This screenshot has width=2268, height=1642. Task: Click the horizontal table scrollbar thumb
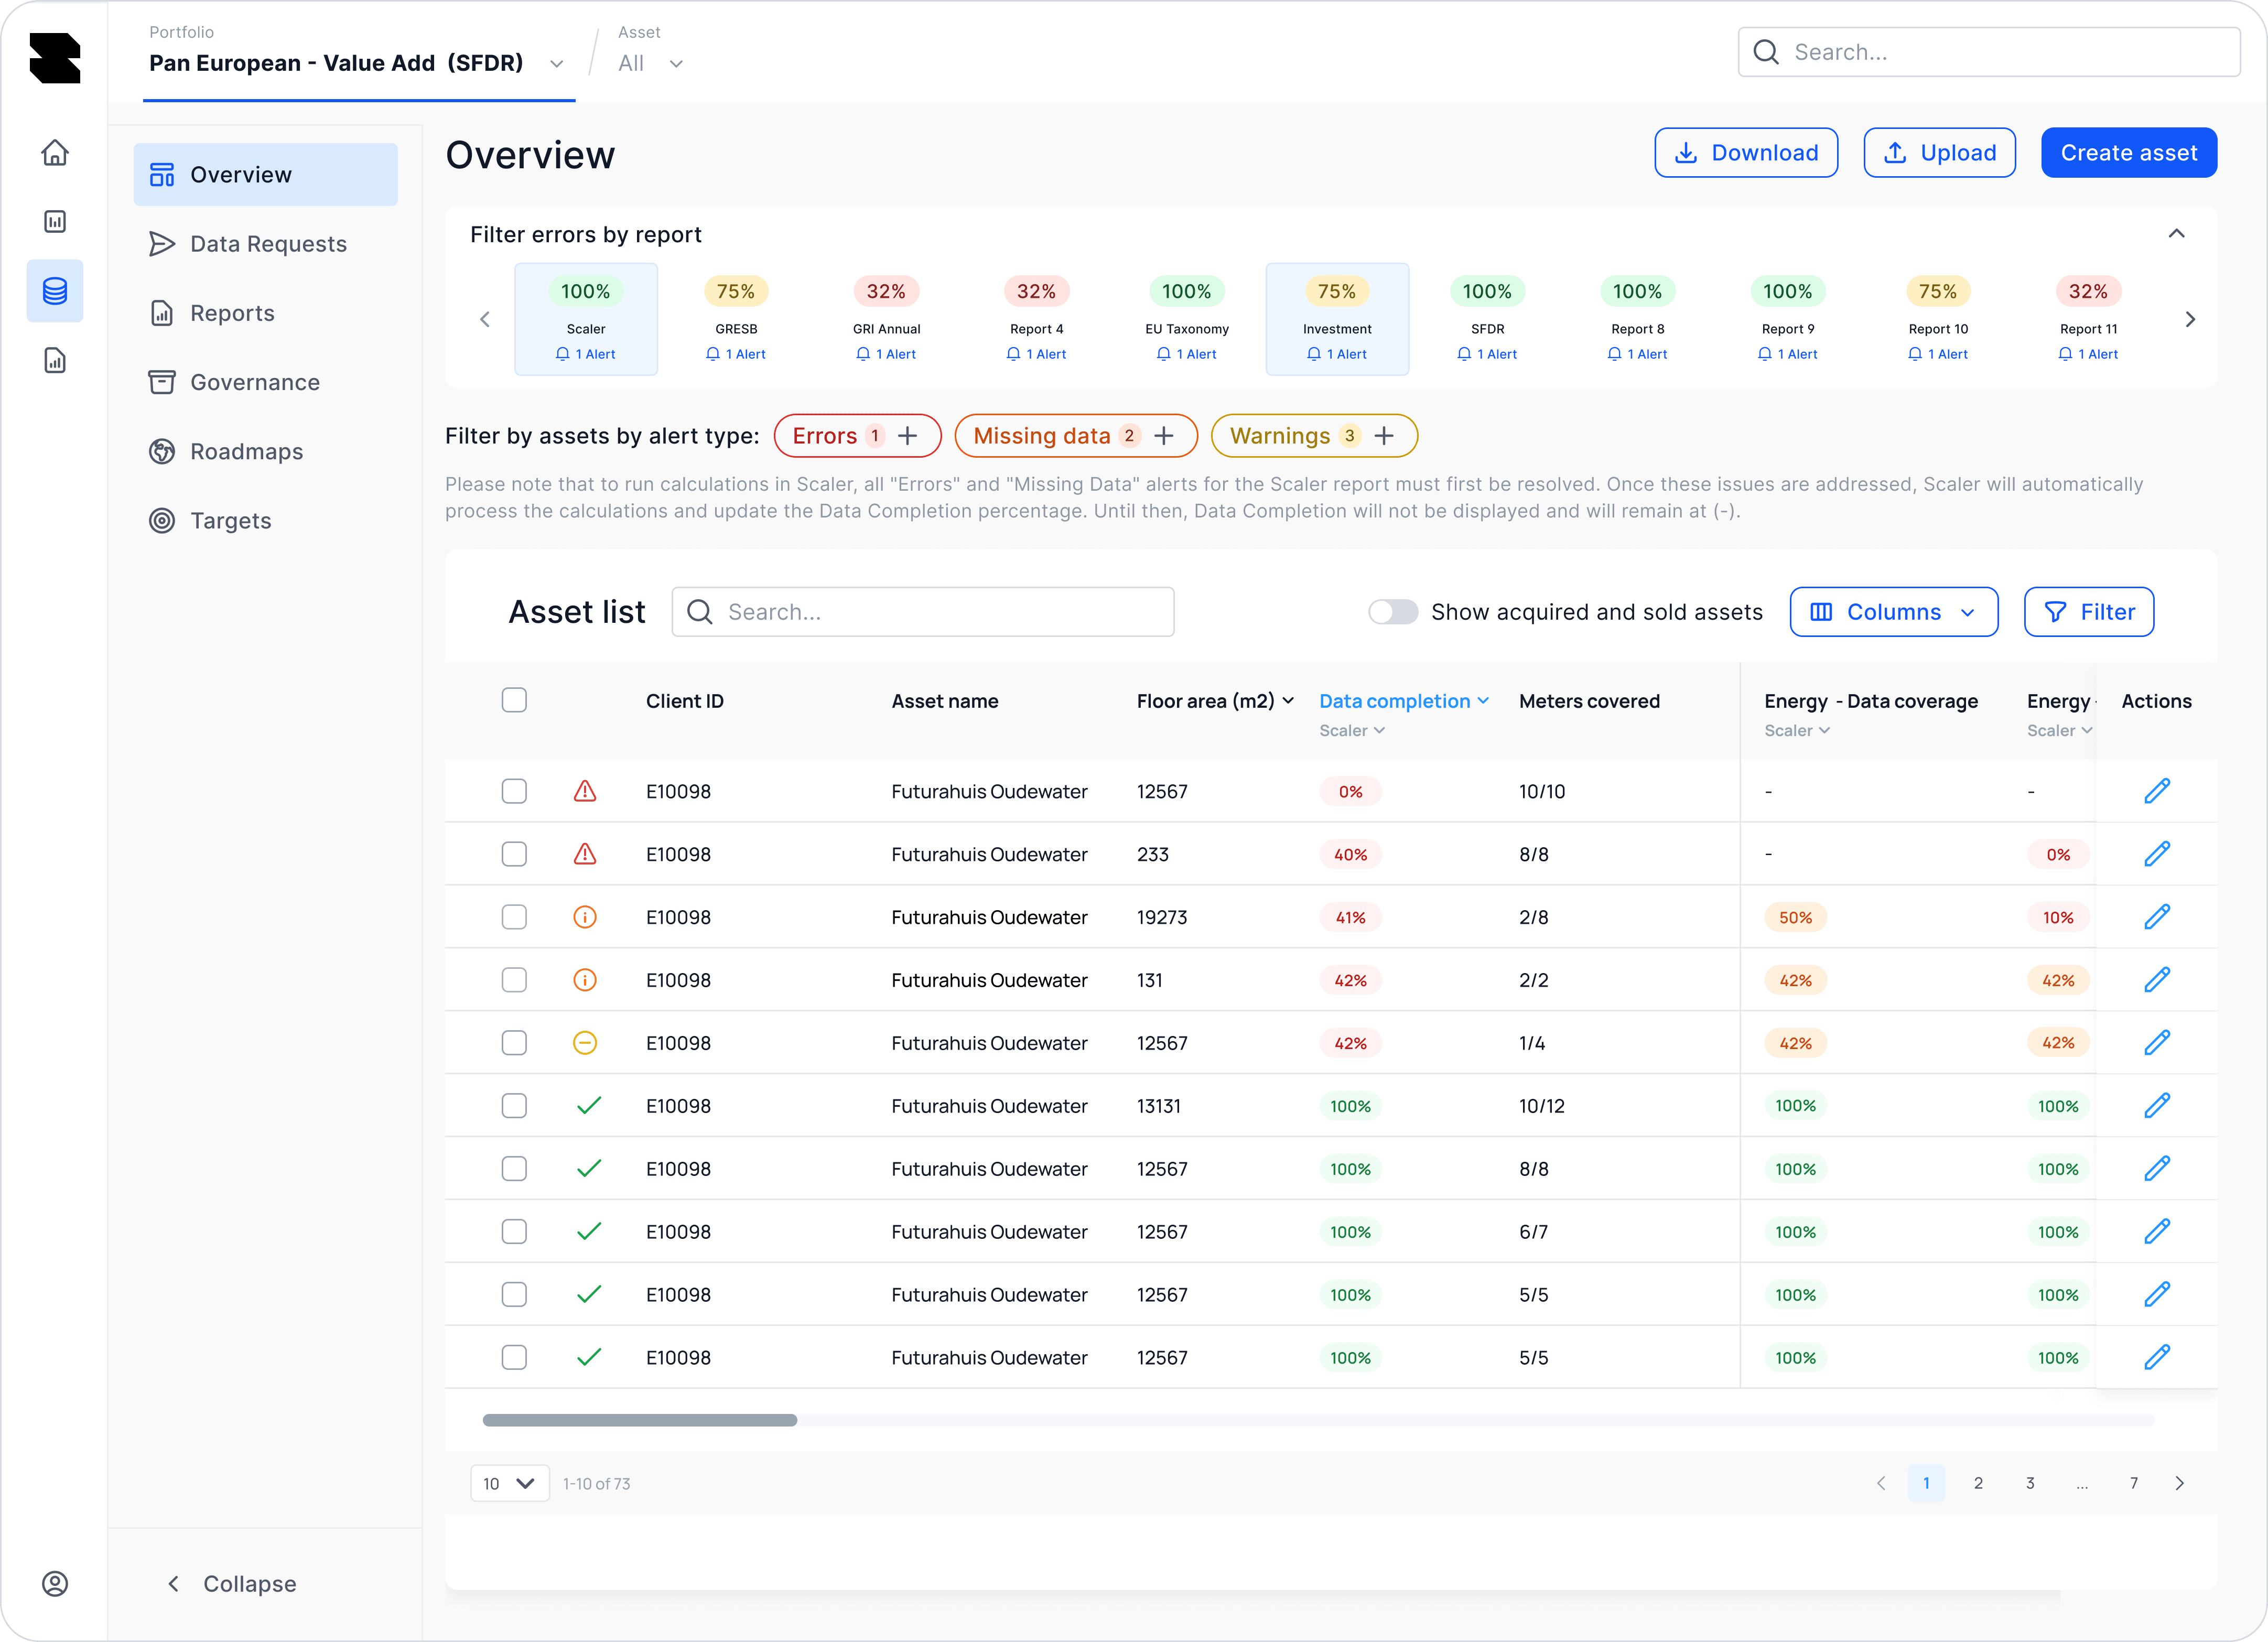coord(640,1421)
